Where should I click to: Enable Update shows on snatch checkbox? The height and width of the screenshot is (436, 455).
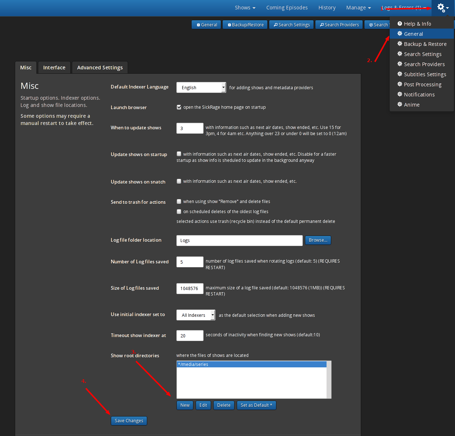click(x=179, y=181)
